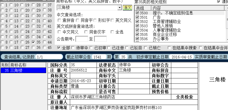Click record count field 1/1
Viewport: 228px width, 110px height.
[49, 57]
